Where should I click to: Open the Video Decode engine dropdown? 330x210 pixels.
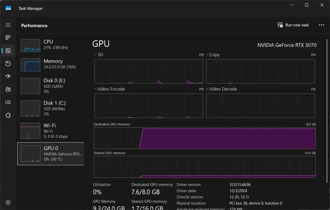coord(221,89)
